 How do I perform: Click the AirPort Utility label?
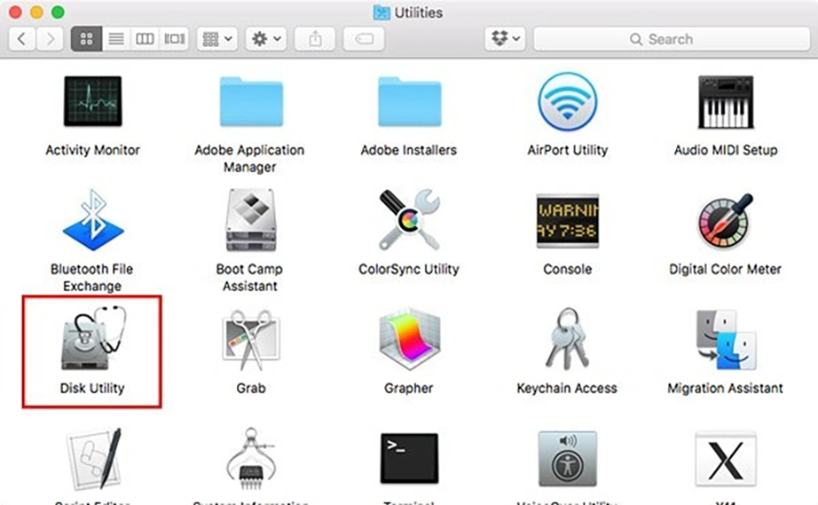[x=568, y=150]
